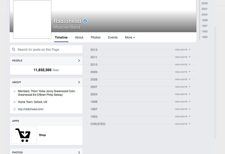Select 2007 in the right year navigator
225x154 pixels.
tap(204, 9)
